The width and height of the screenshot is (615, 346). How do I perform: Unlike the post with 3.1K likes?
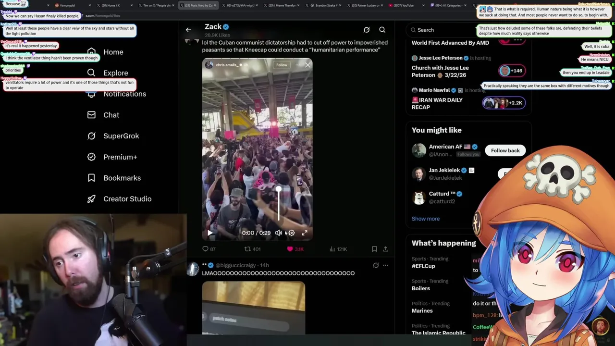tap(295, 249)
